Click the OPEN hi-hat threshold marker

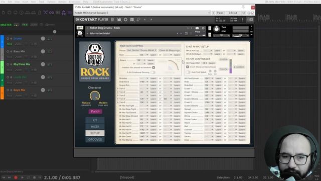(x=223, y=59)
